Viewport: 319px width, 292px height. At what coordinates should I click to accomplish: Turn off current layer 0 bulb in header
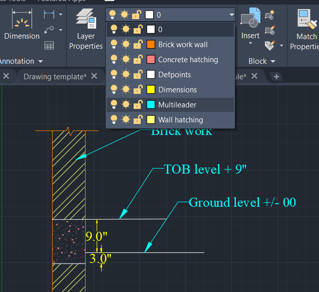pyautogui.click(x=113, y=15)
